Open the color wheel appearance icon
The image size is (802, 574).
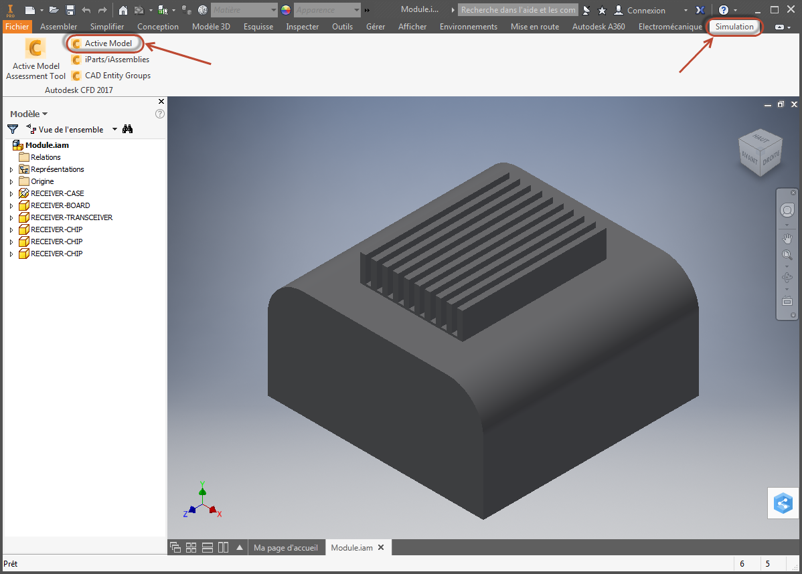coord(286,10)
